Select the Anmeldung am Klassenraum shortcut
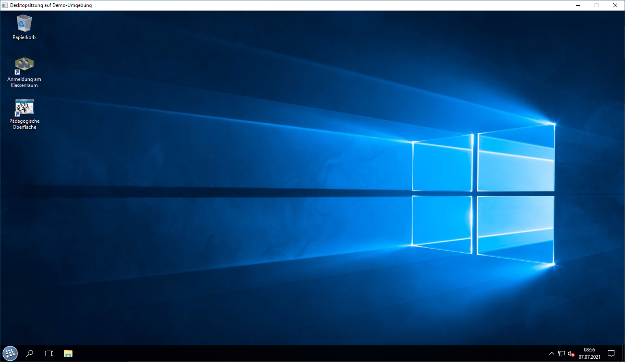 24,72
